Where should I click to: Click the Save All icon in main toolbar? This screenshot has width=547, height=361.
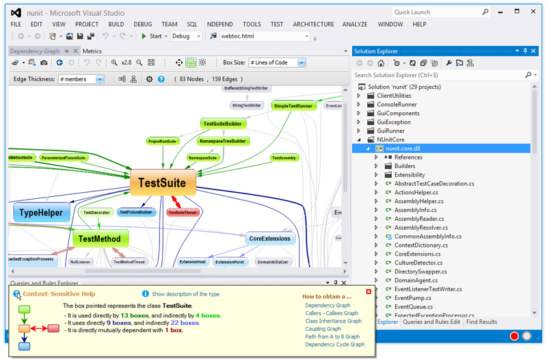coord(91,36)
